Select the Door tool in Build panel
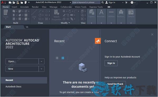The width and height of the screenshot is (158, 97). (x=14, y=15)
